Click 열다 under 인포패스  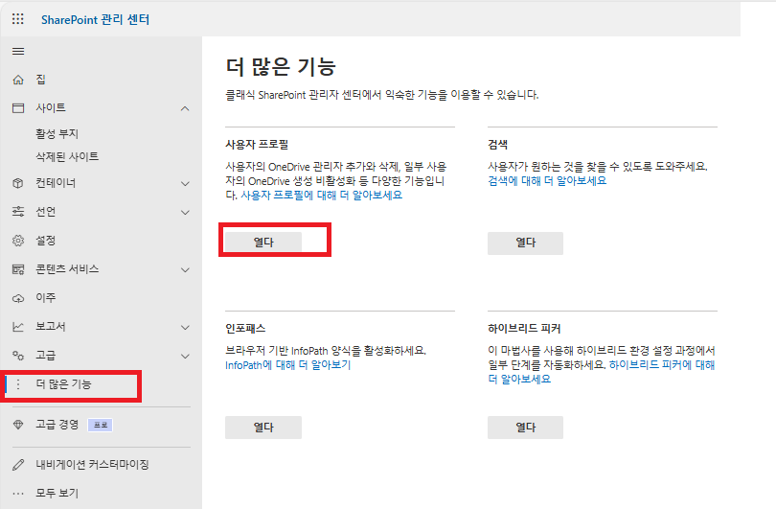pyautogui.click(x=263, y=428)
